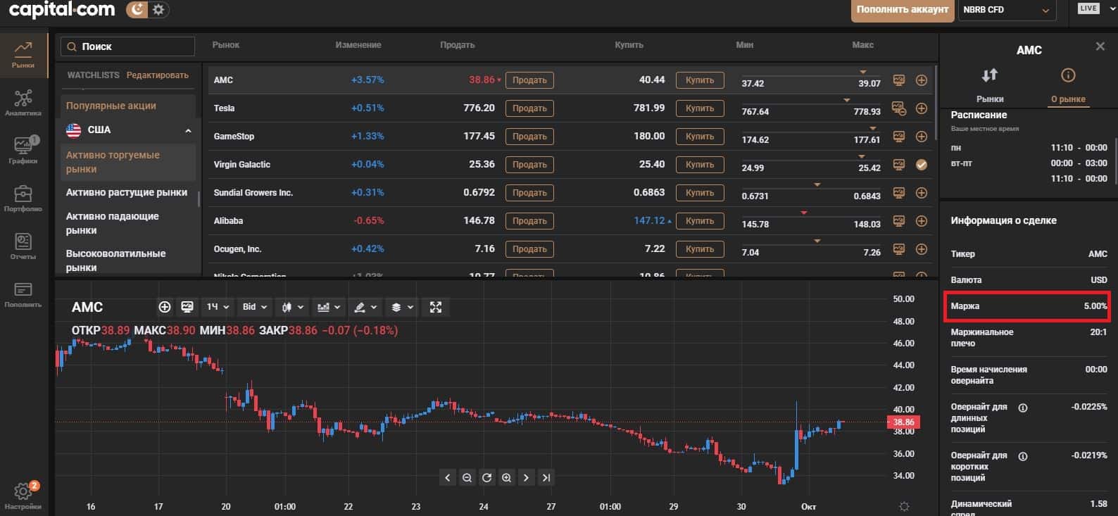Open chart icon in Tesla row
The image size is (1118, 516).
[x=898, y=108]
